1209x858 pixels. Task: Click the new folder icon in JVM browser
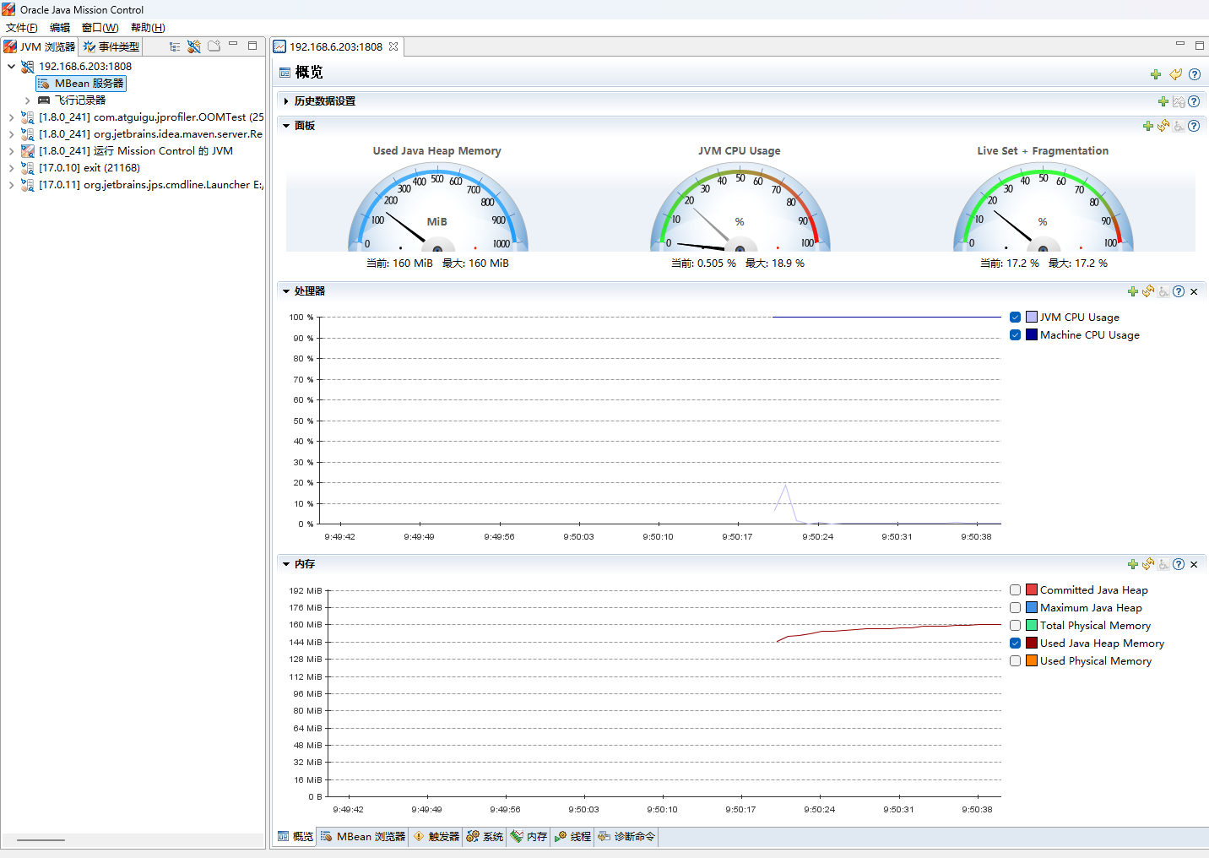coord(214,46)
